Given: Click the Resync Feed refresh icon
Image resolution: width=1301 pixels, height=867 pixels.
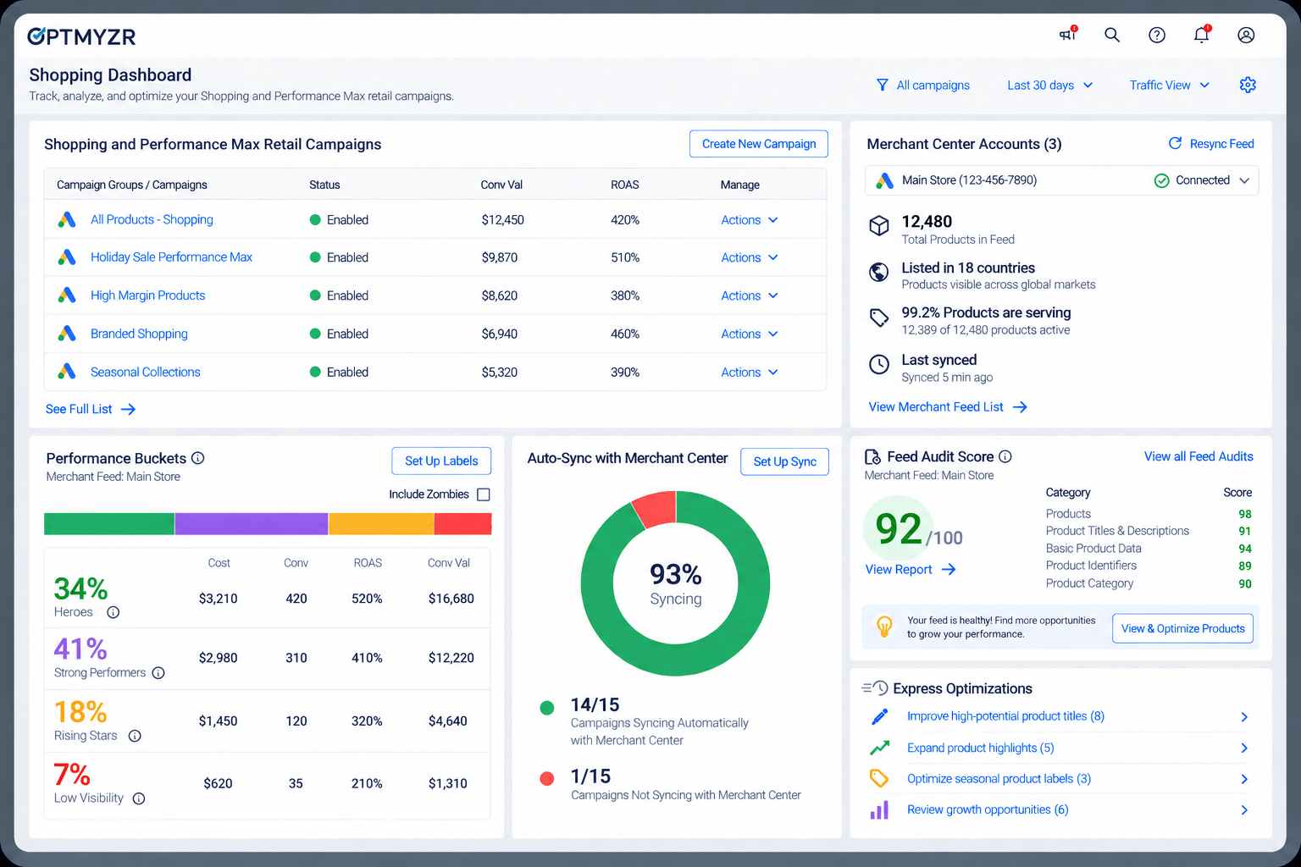Looking at the screenshot, I should point(1176,143).
